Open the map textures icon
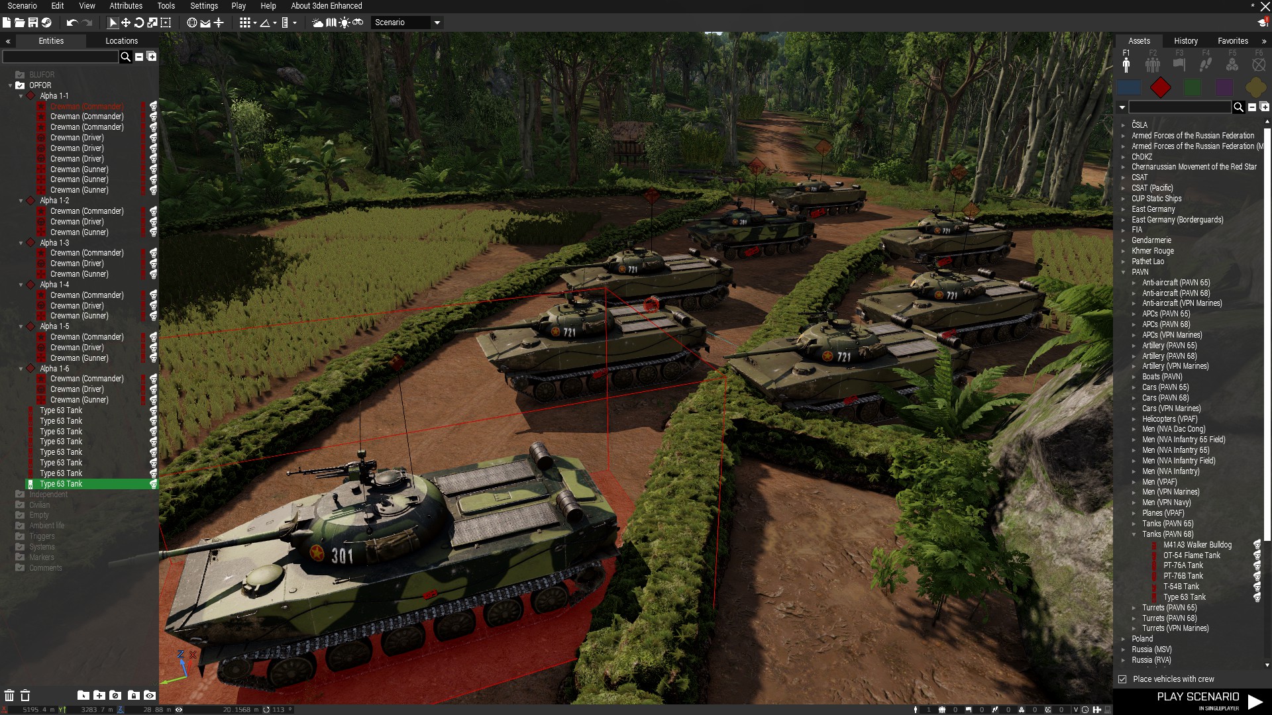The height and width of the screenshot is (715, 1272). coord(331,23)
